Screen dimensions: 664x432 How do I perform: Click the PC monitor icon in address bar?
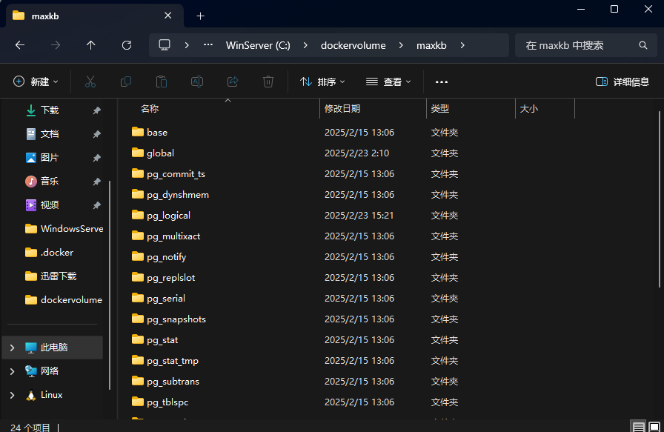[x=165, y=45]
